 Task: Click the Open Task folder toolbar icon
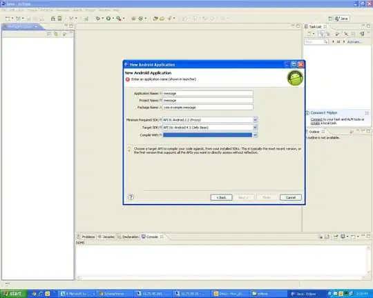(162, 19)
